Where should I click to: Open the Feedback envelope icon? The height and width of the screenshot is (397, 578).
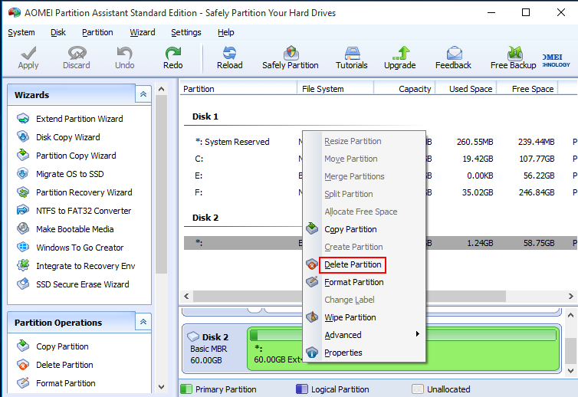point(454,53)
